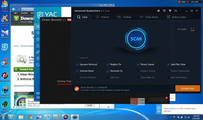Click the Install button for Flash Player
Screen dimensions: 203x120
coord(90,105)
